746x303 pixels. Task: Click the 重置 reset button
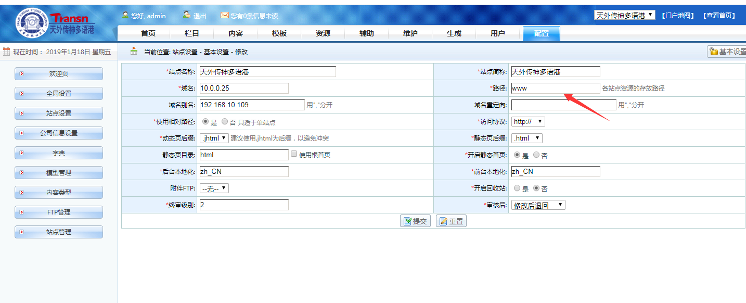452,221
